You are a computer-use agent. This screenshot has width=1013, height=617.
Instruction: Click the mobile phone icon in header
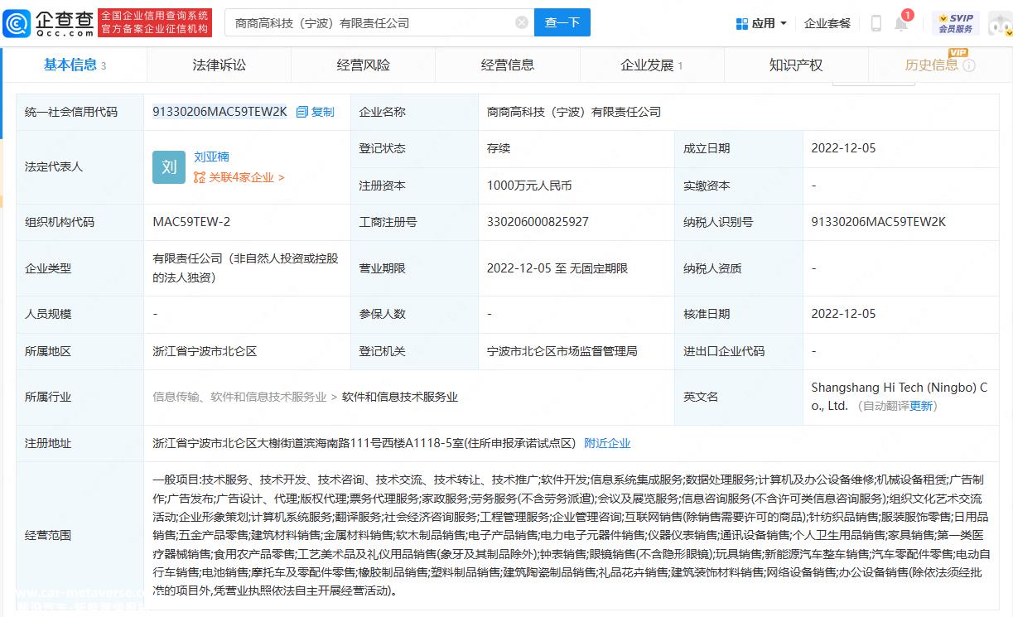876,23
